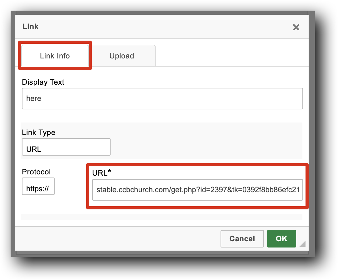Open the Upload tab
This screenshot has width=338, height=280.
pyautogui.click(x=122, y=55)
